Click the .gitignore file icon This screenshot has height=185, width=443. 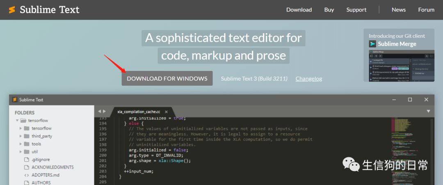(27, 160)
